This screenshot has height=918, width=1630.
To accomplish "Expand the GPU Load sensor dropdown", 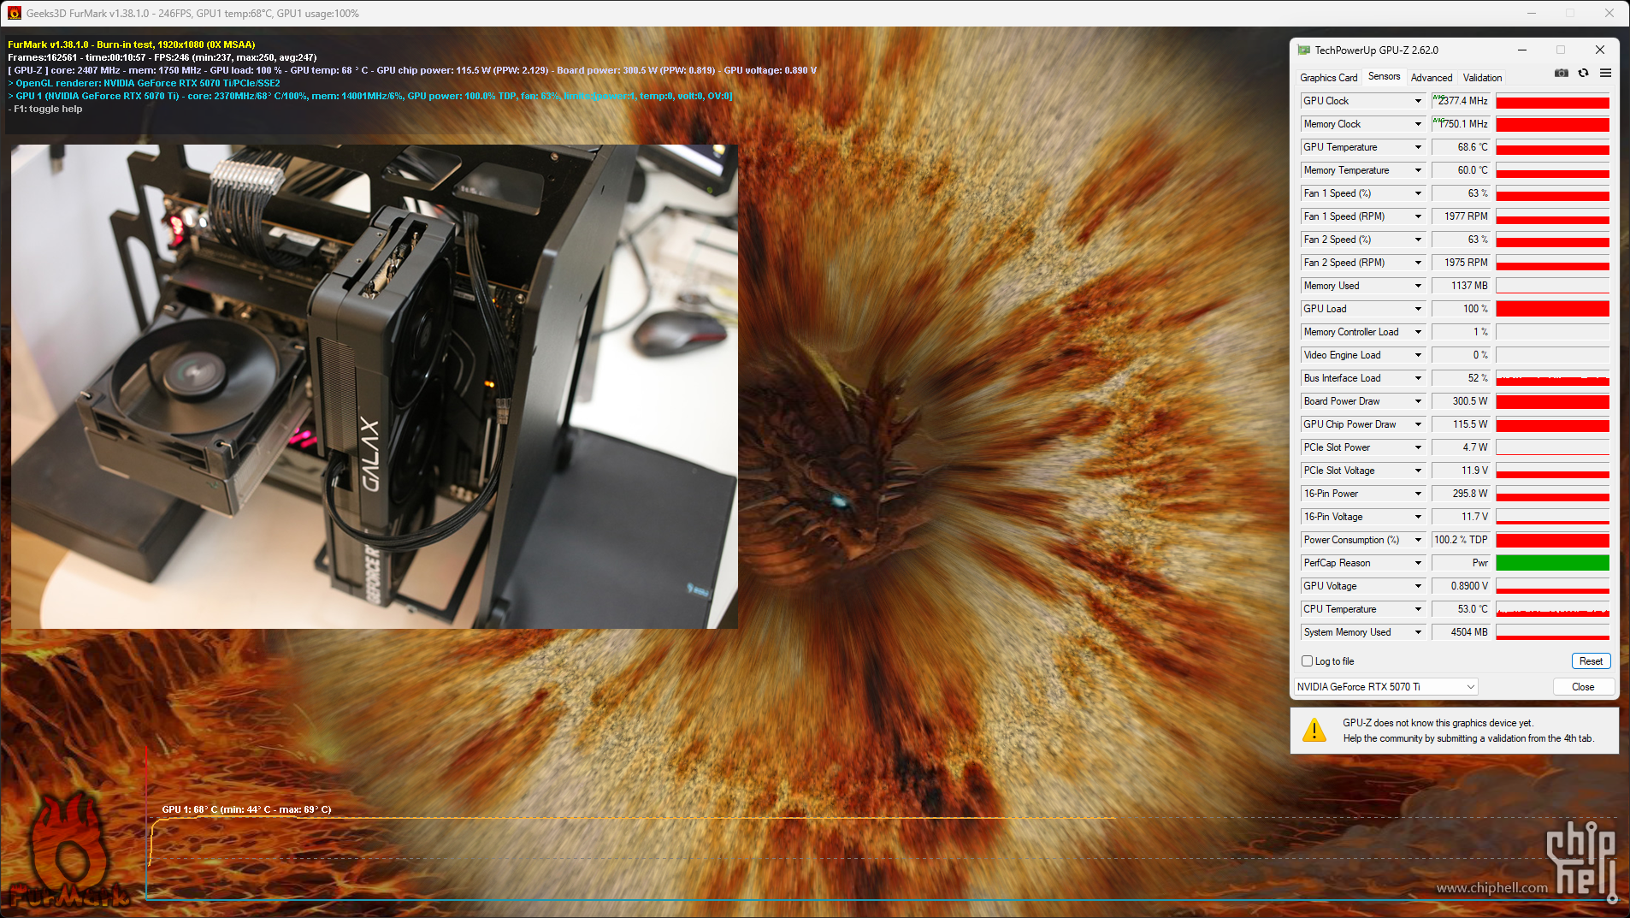I will tap(1418, 309).
